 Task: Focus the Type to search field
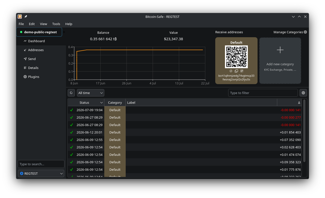41,164
